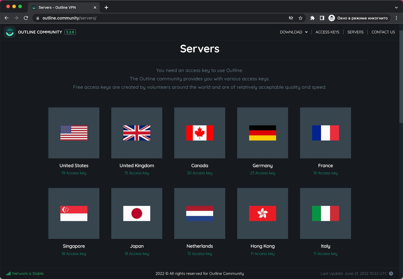Click the page vertical scrollbar thumb
403x279 pixels.
pos(401,76)
